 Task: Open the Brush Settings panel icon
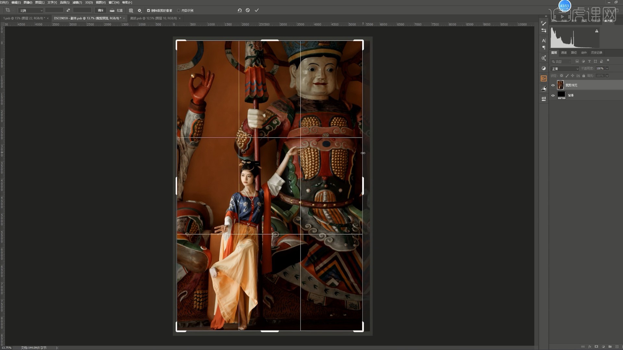[x=544, y=23]
